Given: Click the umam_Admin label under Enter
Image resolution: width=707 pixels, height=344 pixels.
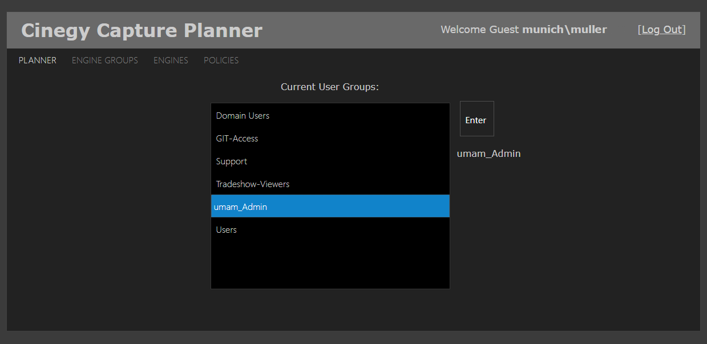Looking at the screenshot, I should pos(488,153).
